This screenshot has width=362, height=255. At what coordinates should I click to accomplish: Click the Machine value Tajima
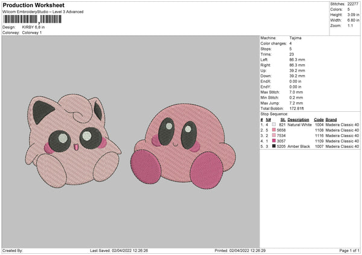click(x=295, y=38)
